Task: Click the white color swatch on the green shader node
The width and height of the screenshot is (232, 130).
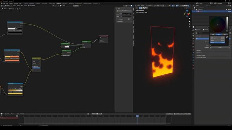Action: tap(67, 47)
